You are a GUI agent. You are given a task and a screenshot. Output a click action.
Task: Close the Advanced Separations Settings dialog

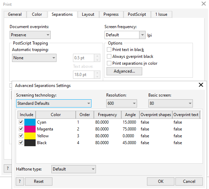[201, 85]
